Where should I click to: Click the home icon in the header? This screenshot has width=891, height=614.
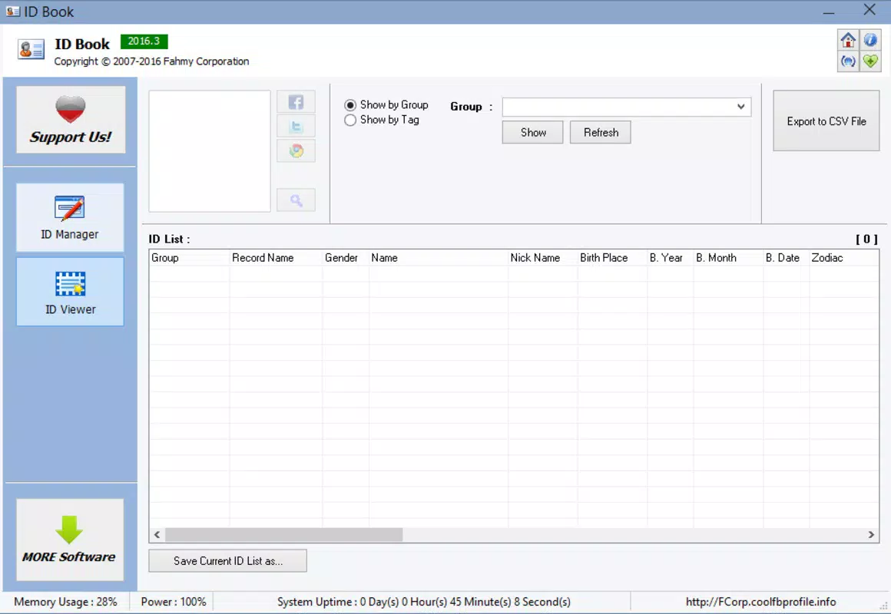(848, 40)
